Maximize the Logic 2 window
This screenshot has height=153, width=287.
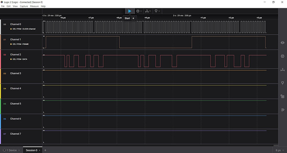(x=273, y=2)
